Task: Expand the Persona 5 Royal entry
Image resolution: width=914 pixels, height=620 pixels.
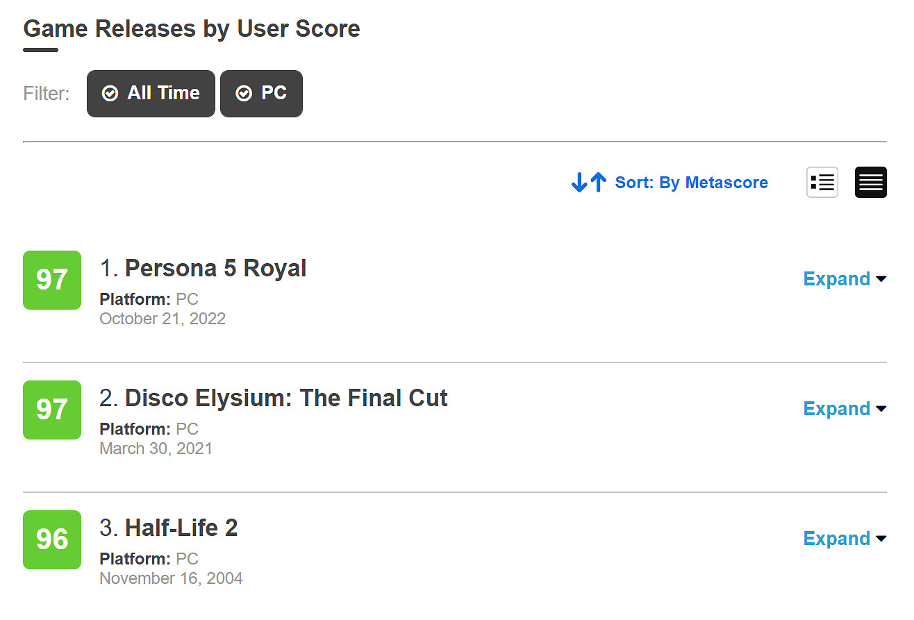Action: [x=844, y=279]
